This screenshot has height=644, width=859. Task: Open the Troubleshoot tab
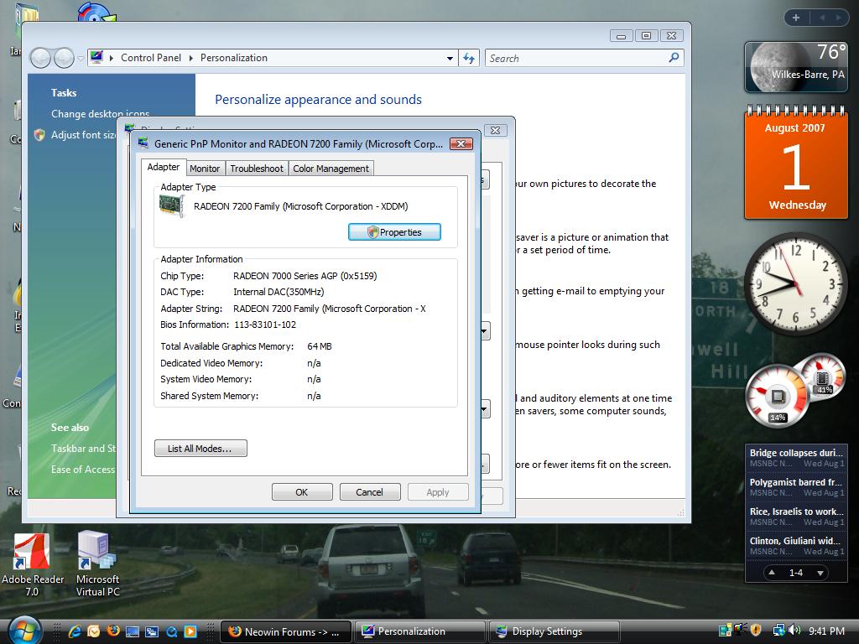click(257, 169)
